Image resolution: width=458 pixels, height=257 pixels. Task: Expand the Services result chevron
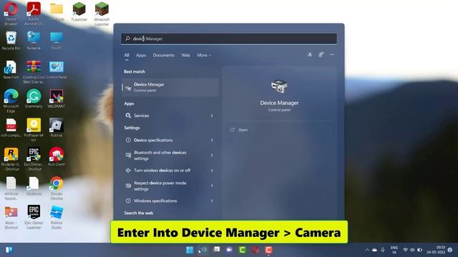[212, 116]
